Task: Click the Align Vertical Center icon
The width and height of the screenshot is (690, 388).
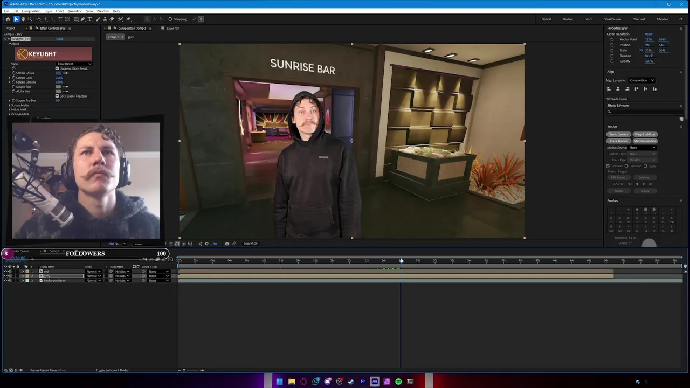Action: click(x=645, y=89)
